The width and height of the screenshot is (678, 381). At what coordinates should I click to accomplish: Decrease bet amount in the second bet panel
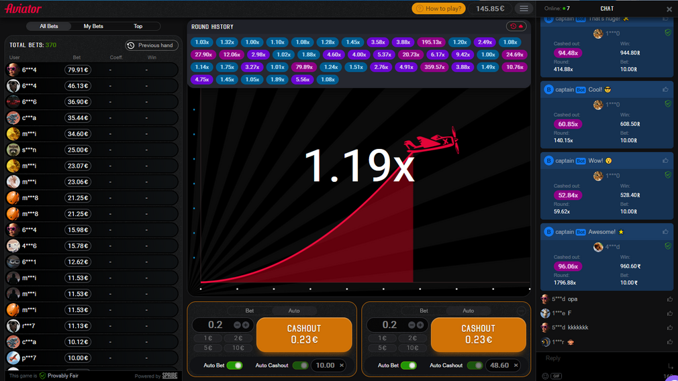(x=411, y=325)
